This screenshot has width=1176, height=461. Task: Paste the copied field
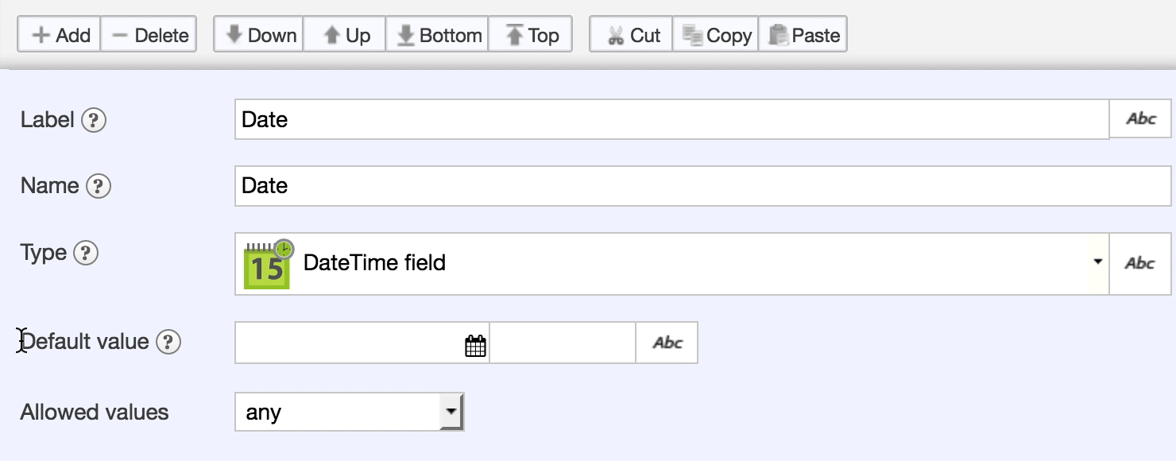point(803,35)
